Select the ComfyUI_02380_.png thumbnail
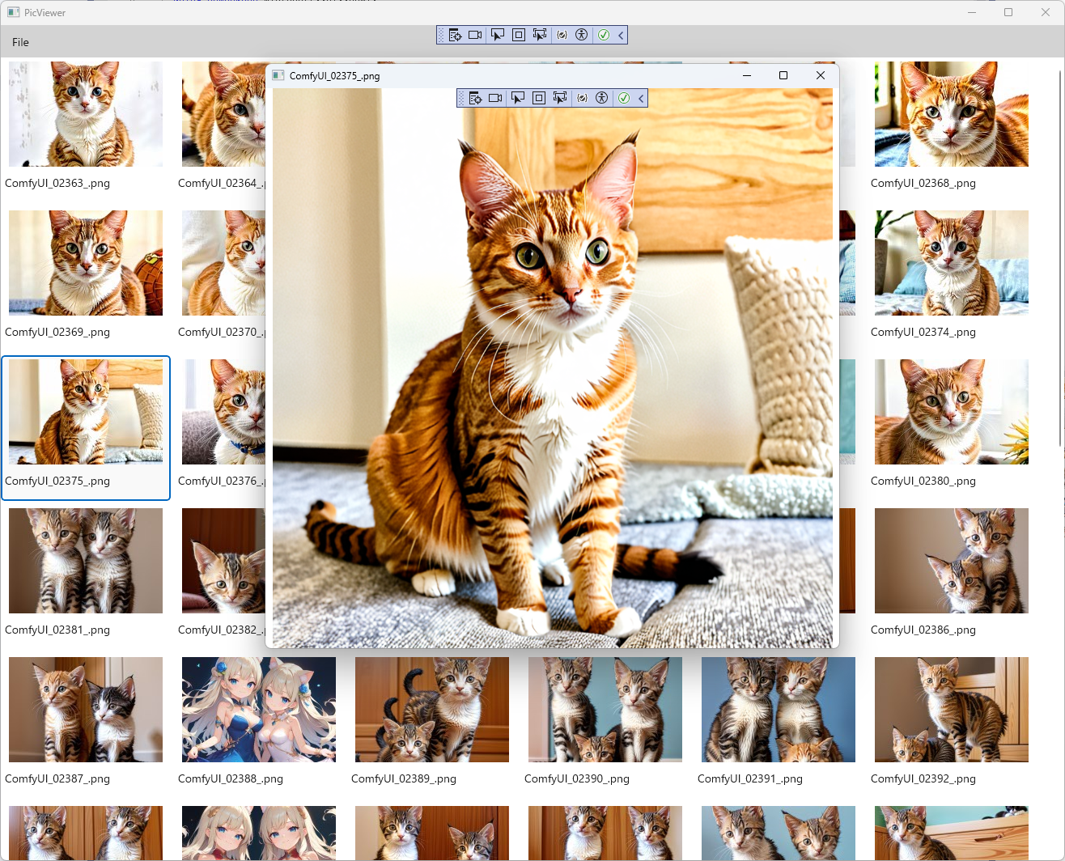 tap(952, 412)
